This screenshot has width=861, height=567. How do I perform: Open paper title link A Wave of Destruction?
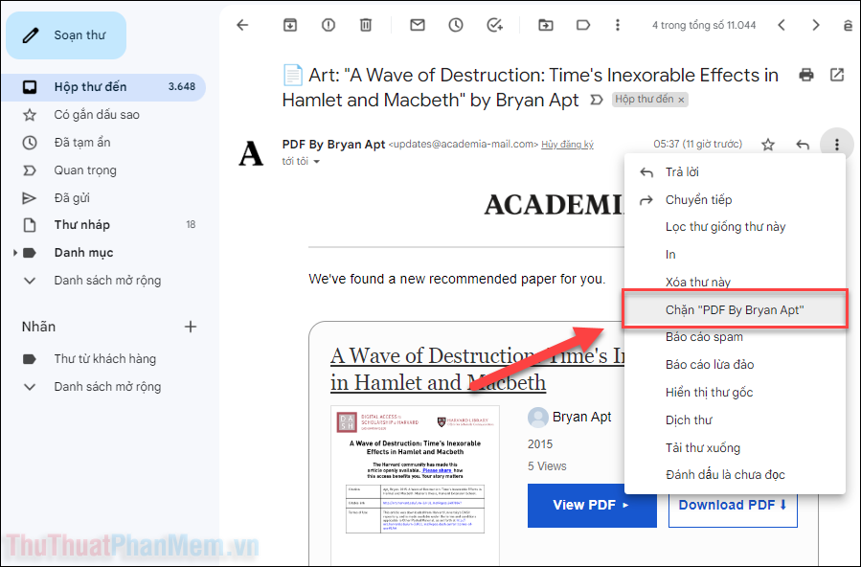pyautogui.click(x=477, y=370)
